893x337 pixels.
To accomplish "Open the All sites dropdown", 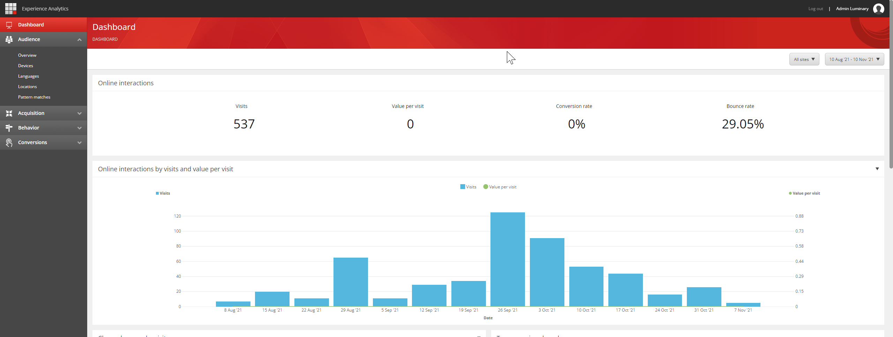I will click(x=804, y=59).
